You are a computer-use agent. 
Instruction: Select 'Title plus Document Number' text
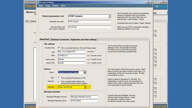coord(69,72)
